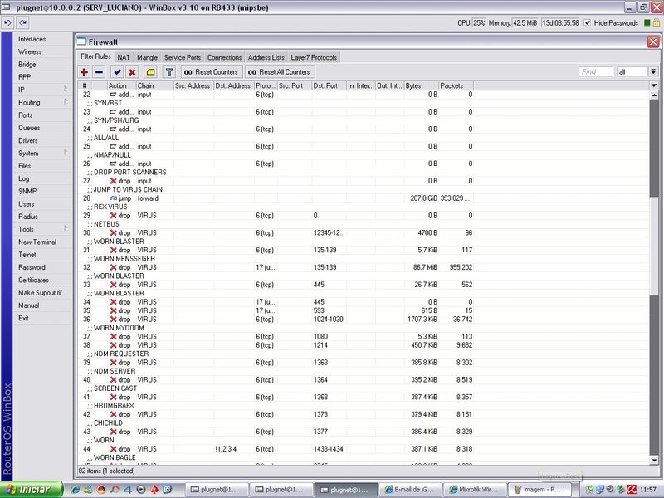Switch to the NAT tab
Screen dimensions: 664x498
(123, 57)
